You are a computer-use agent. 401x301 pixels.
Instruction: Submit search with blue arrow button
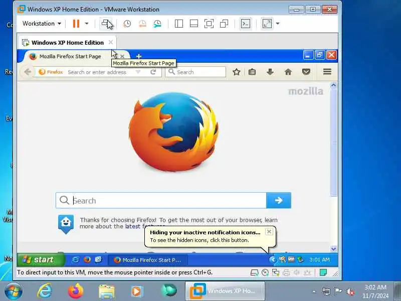(279, 200)
